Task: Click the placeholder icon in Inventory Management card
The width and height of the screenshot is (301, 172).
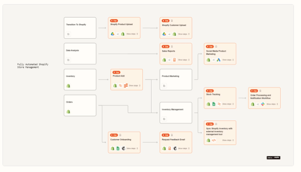Action: click(x=164, y=119)
